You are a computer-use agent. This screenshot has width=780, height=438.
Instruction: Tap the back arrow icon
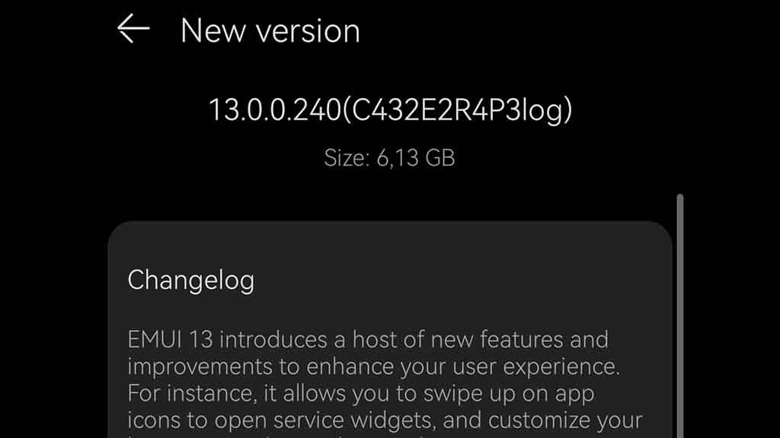133,29
